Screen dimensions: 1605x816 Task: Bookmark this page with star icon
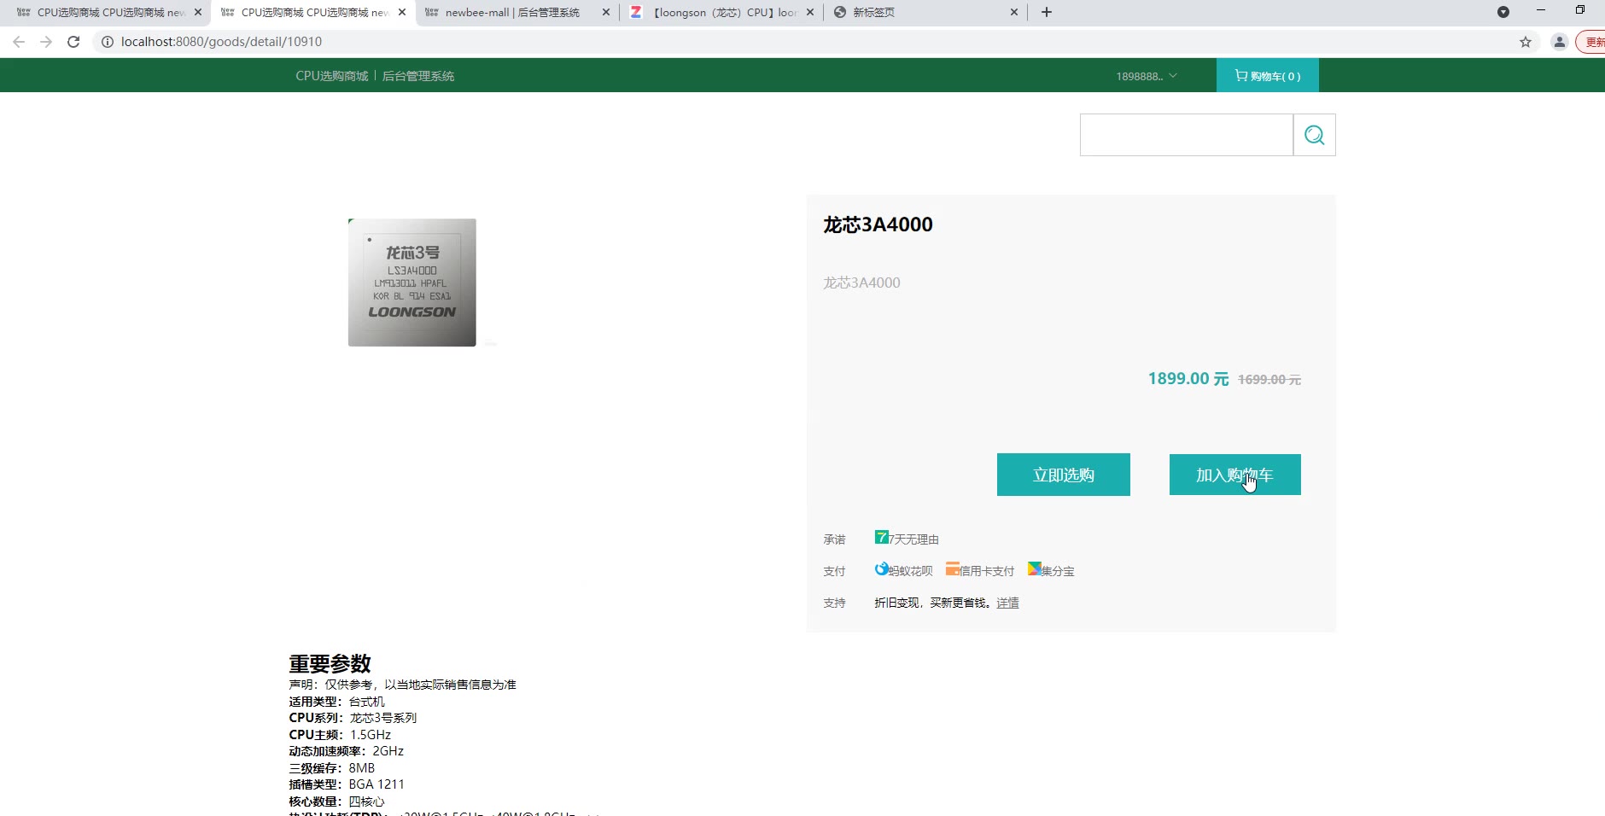tap(1526, 42)
